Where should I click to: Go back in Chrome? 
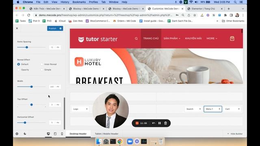click(17, 15)
